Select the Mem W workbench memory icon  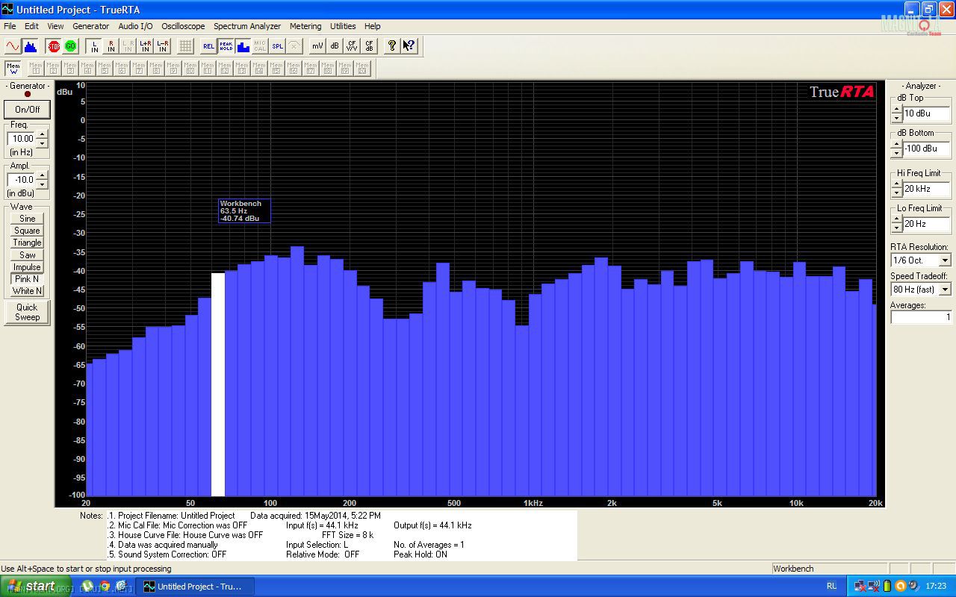point(13,69)
